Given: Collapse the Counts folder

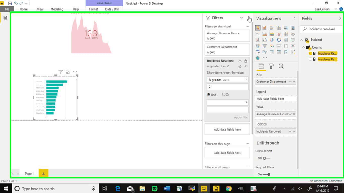Looking at the screenshot, I should (304, 47).
